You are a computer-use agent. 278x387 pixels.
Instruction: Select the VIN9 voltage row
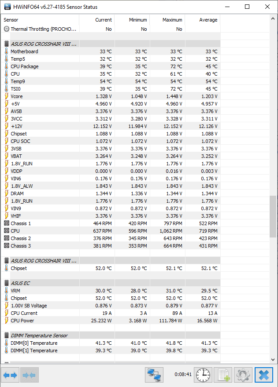pos(111,208)
